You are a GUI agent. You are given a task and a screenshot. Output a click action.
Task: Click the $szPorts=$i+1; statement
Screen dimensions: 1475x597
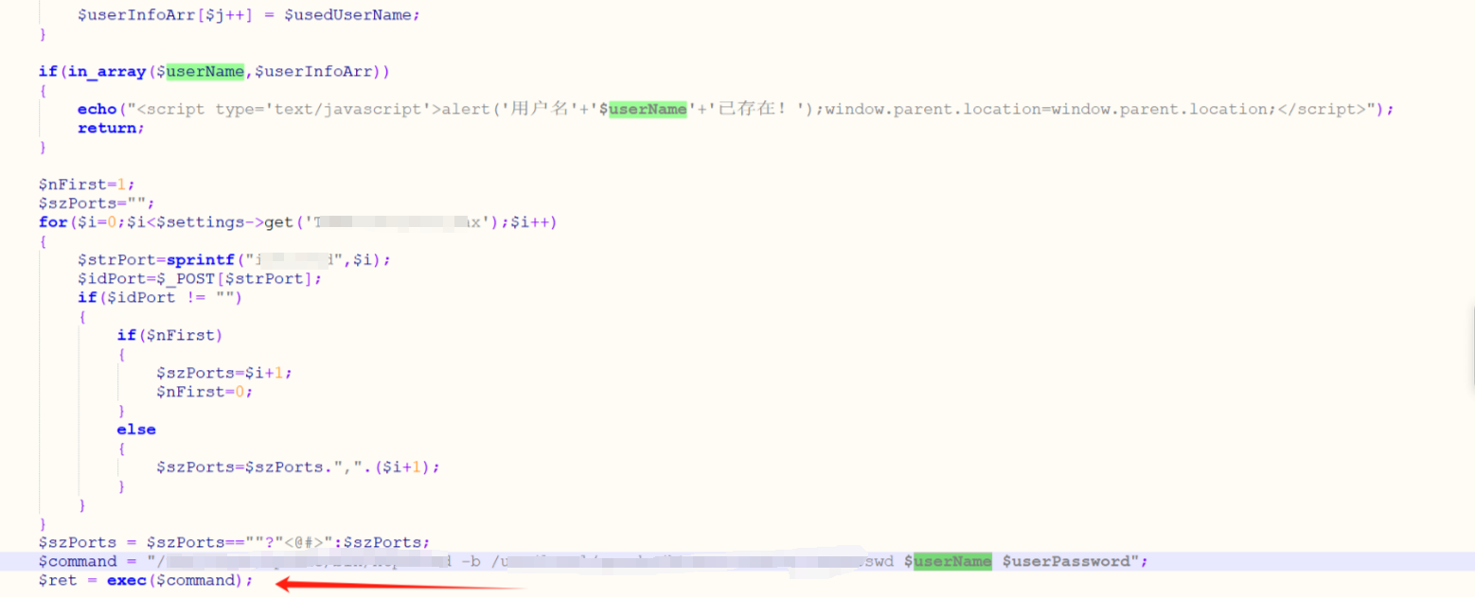coord(224,373)
